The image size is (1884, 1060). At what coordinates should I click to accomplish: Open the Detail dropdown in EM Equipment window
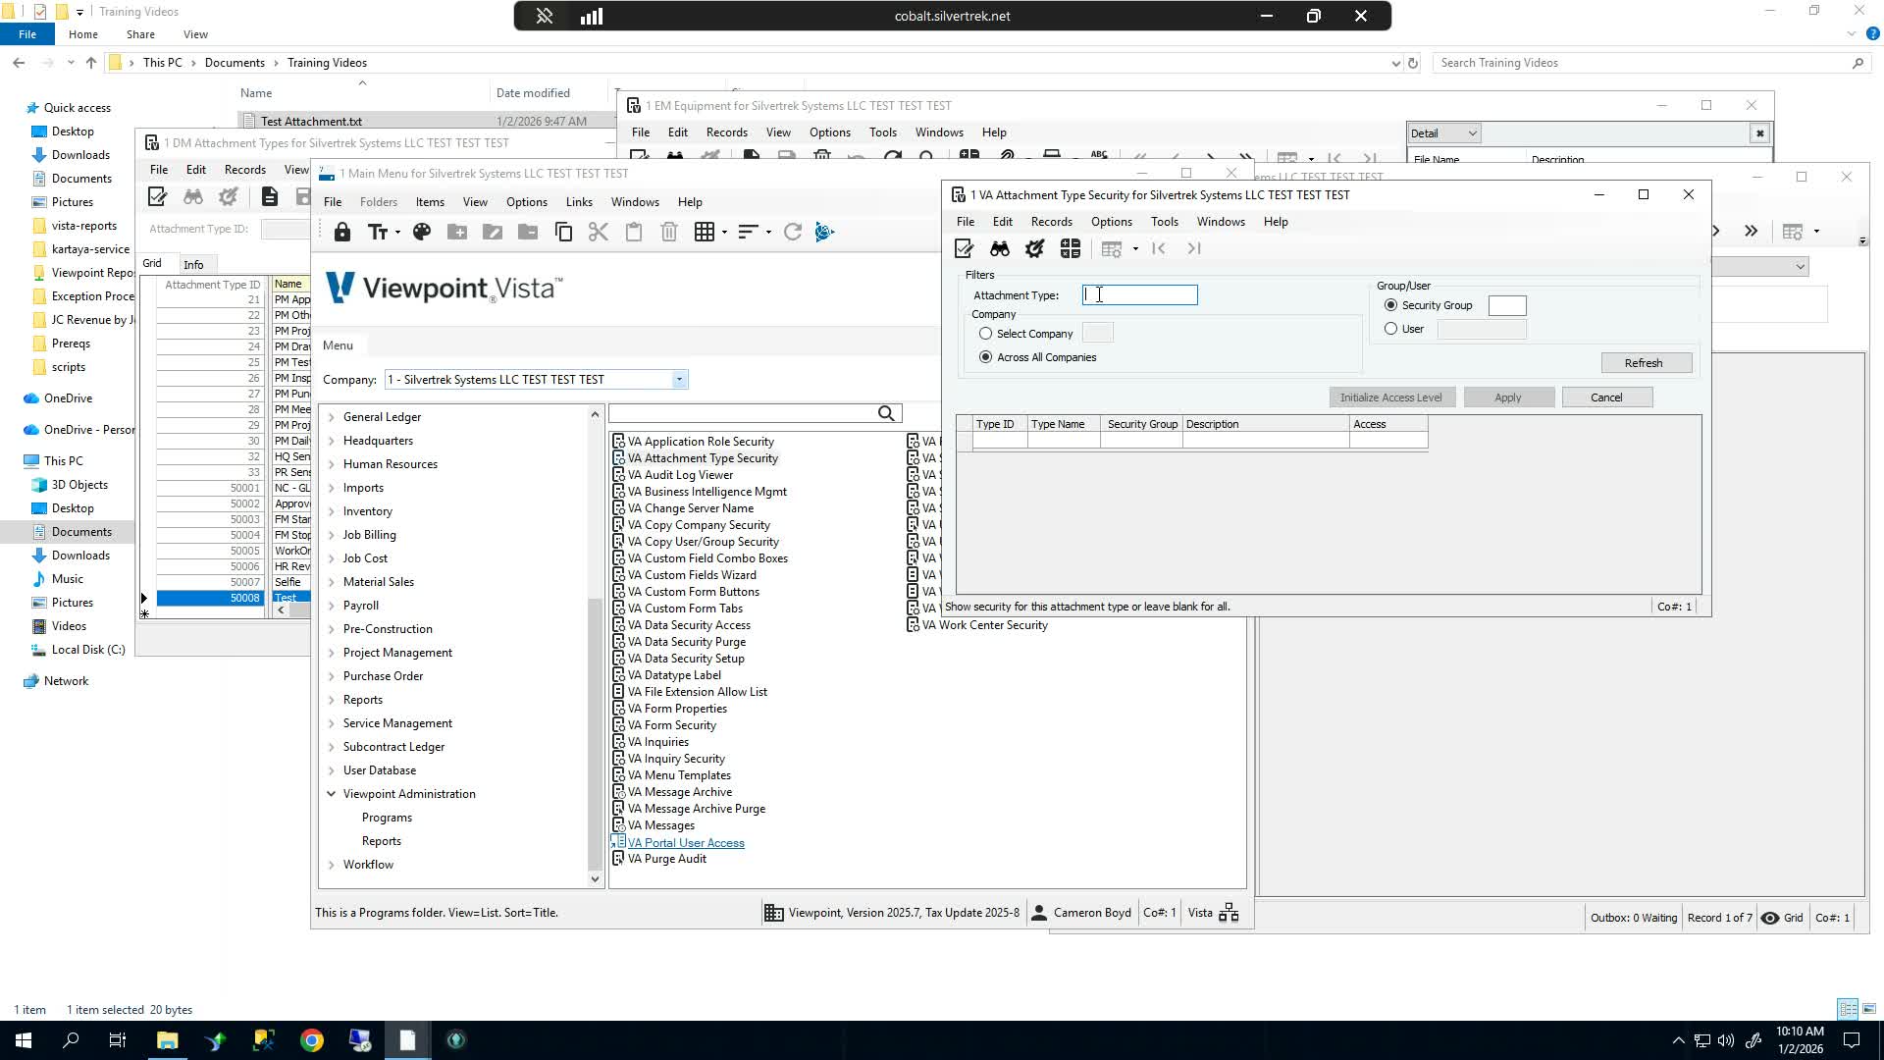(x=1471, y=133)
